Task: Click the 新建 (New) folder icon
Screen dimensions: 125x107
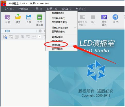Action: point(7,17)
